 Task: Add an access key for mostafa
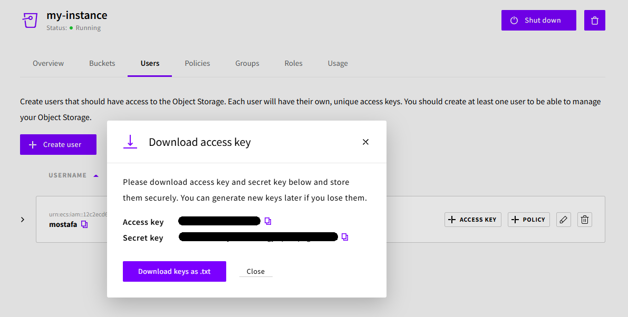(472, 220)
